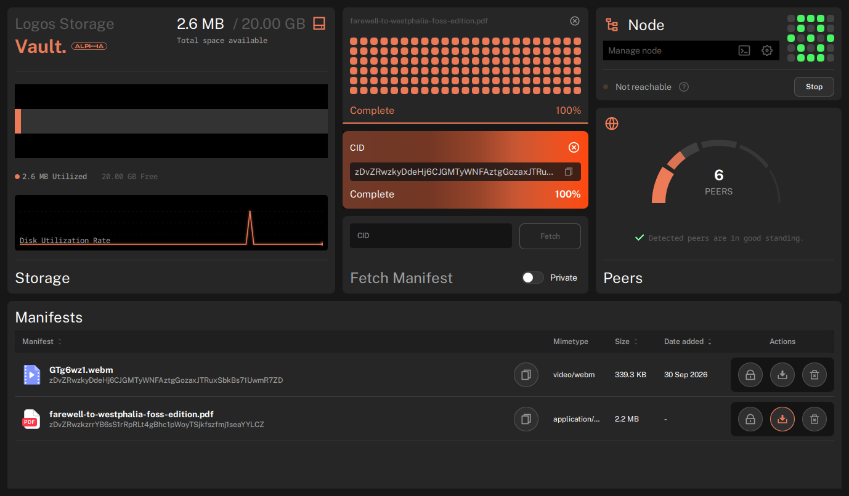
Task: Download the farewell-to-westphalia pdf file
Action: [x=782, y=419]
